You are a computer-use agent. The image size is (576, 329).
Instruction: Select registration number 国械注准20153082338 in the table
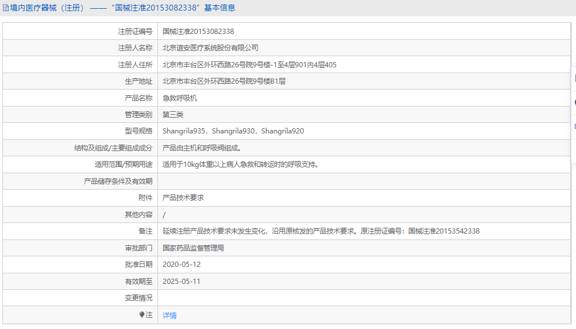tap(198, 32)
